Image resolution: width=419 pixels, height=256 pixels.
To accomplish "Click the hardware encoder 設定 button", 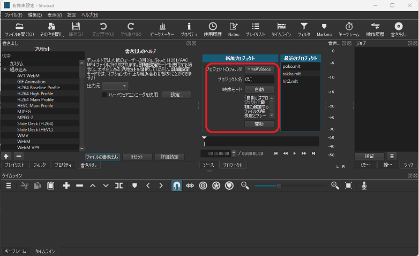I will [177, 95].
